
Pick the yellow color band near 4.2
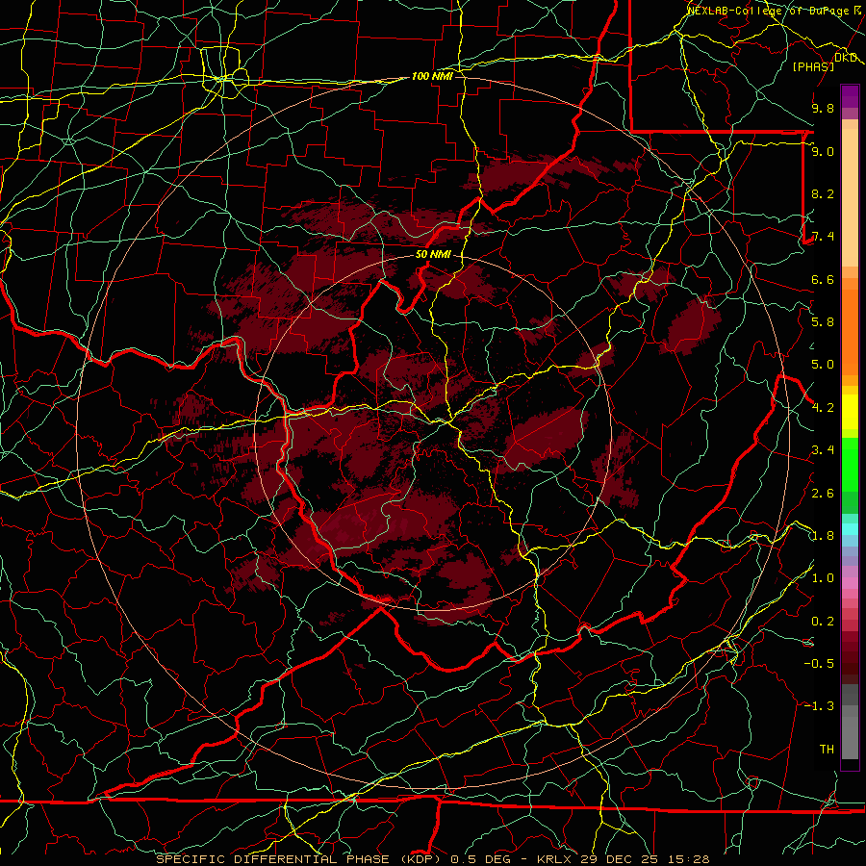tap(850, 412)
